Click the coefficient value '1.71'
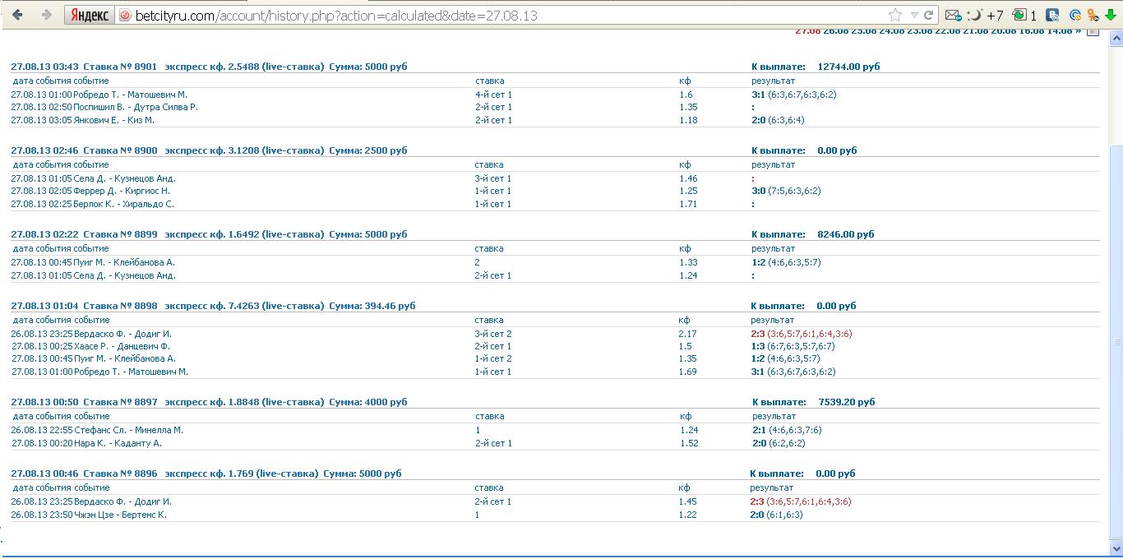Viewport: 1123px width, 559px height. (x=688, y=204)
